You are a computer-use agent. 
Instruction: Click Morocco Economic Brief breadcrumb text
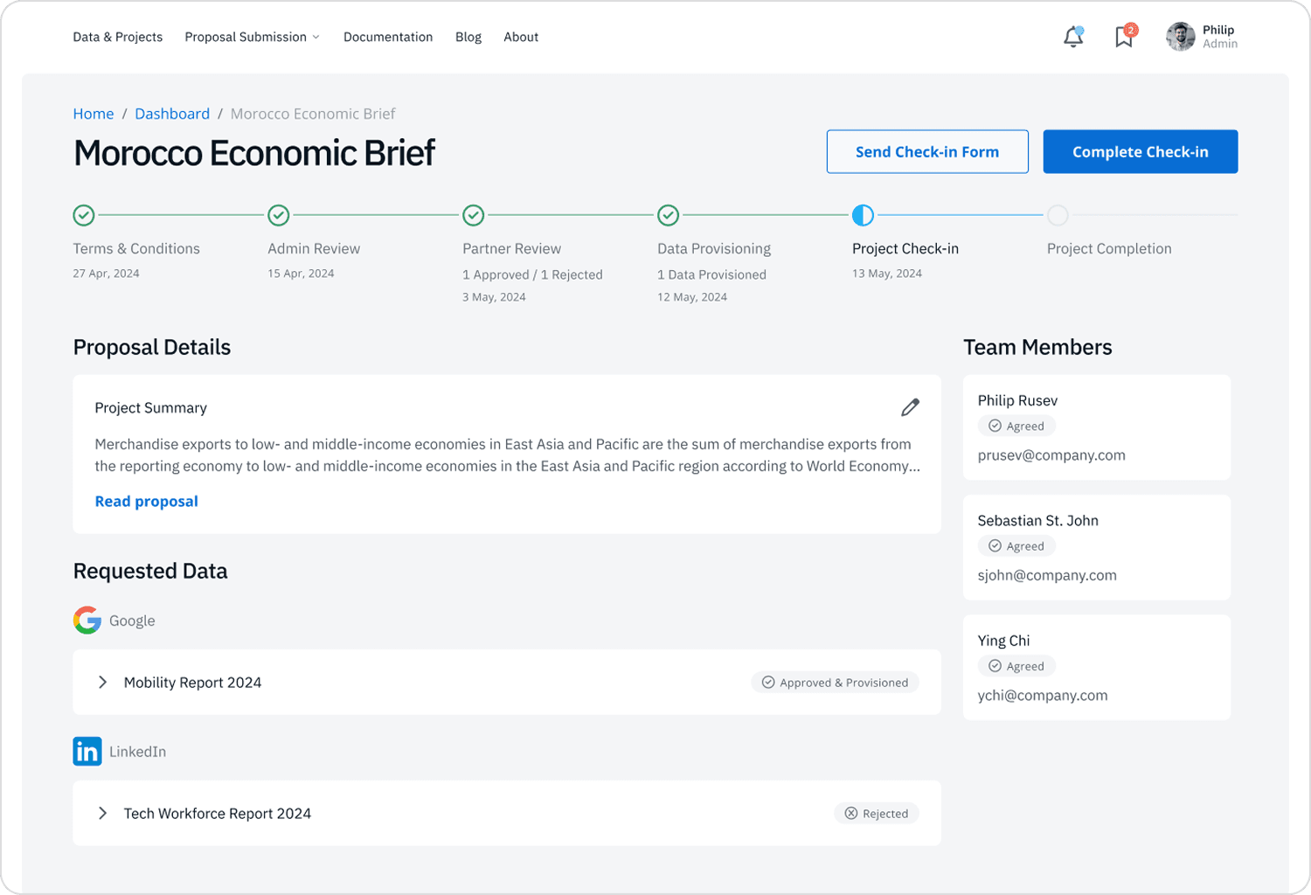tap(313, 114)
